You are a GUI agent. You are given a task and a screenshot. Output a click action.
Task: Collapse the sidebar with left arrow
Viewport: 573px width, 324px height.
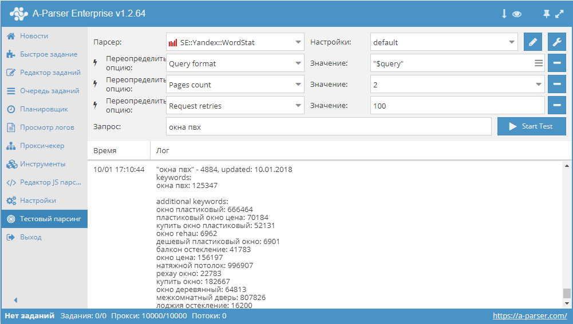click(x=15, y=300)
